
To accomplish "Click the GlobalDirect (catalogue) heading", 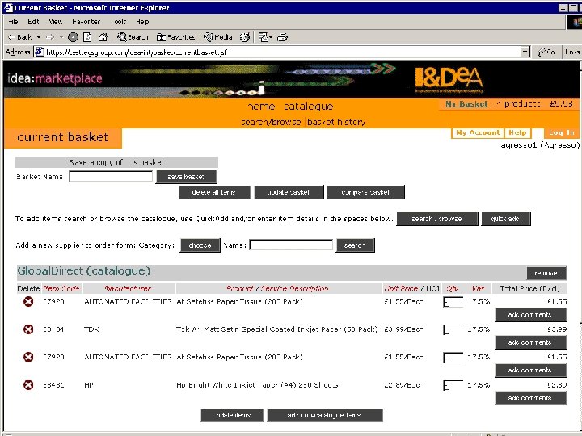I will (83, 271).
